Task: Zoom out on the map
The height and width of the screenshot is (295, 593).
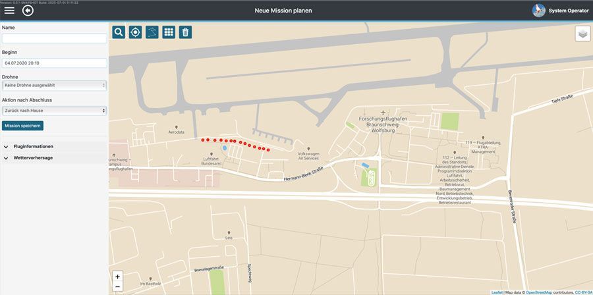Action: pyautogui.click(x=117, y=286)
